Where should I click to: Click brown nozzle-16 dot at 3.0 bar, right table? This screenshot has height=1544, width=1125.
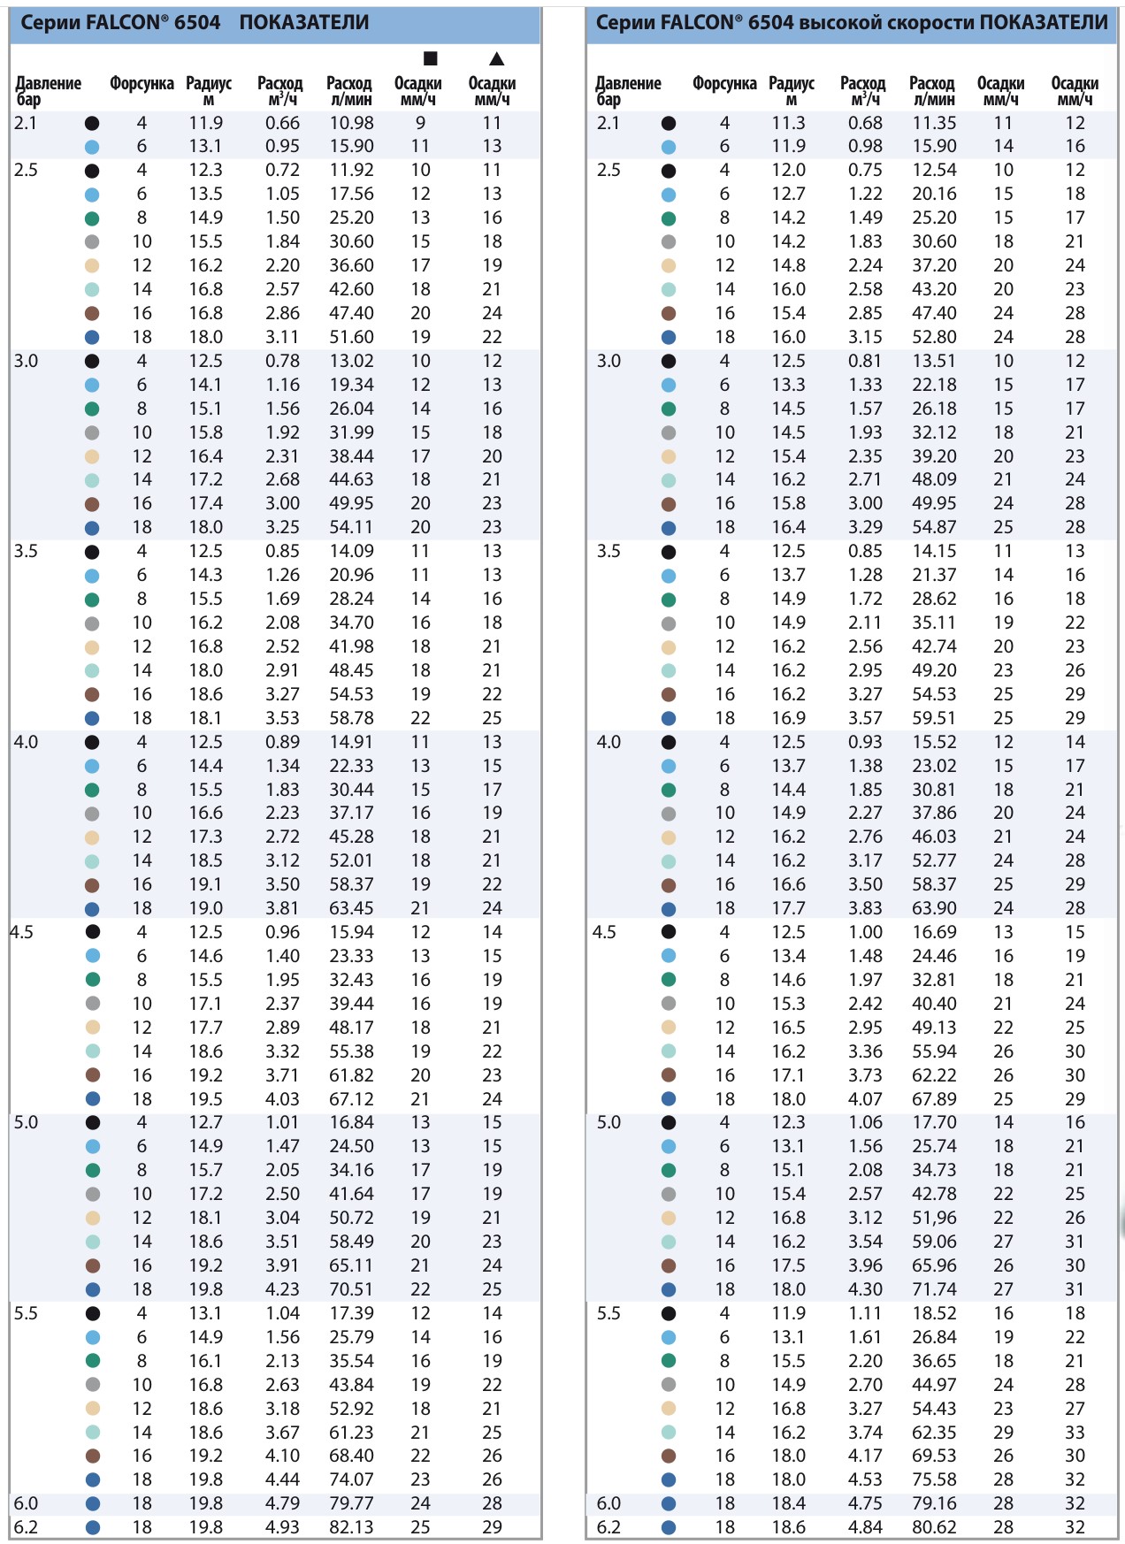(x=669, y=504)
